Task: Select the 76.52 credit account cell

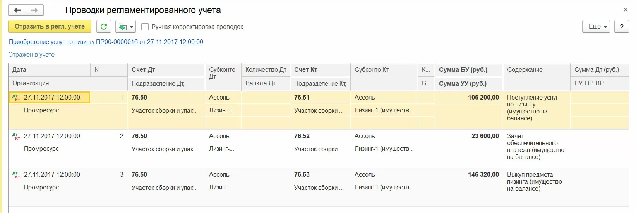Action: click(x=302, y=136)
